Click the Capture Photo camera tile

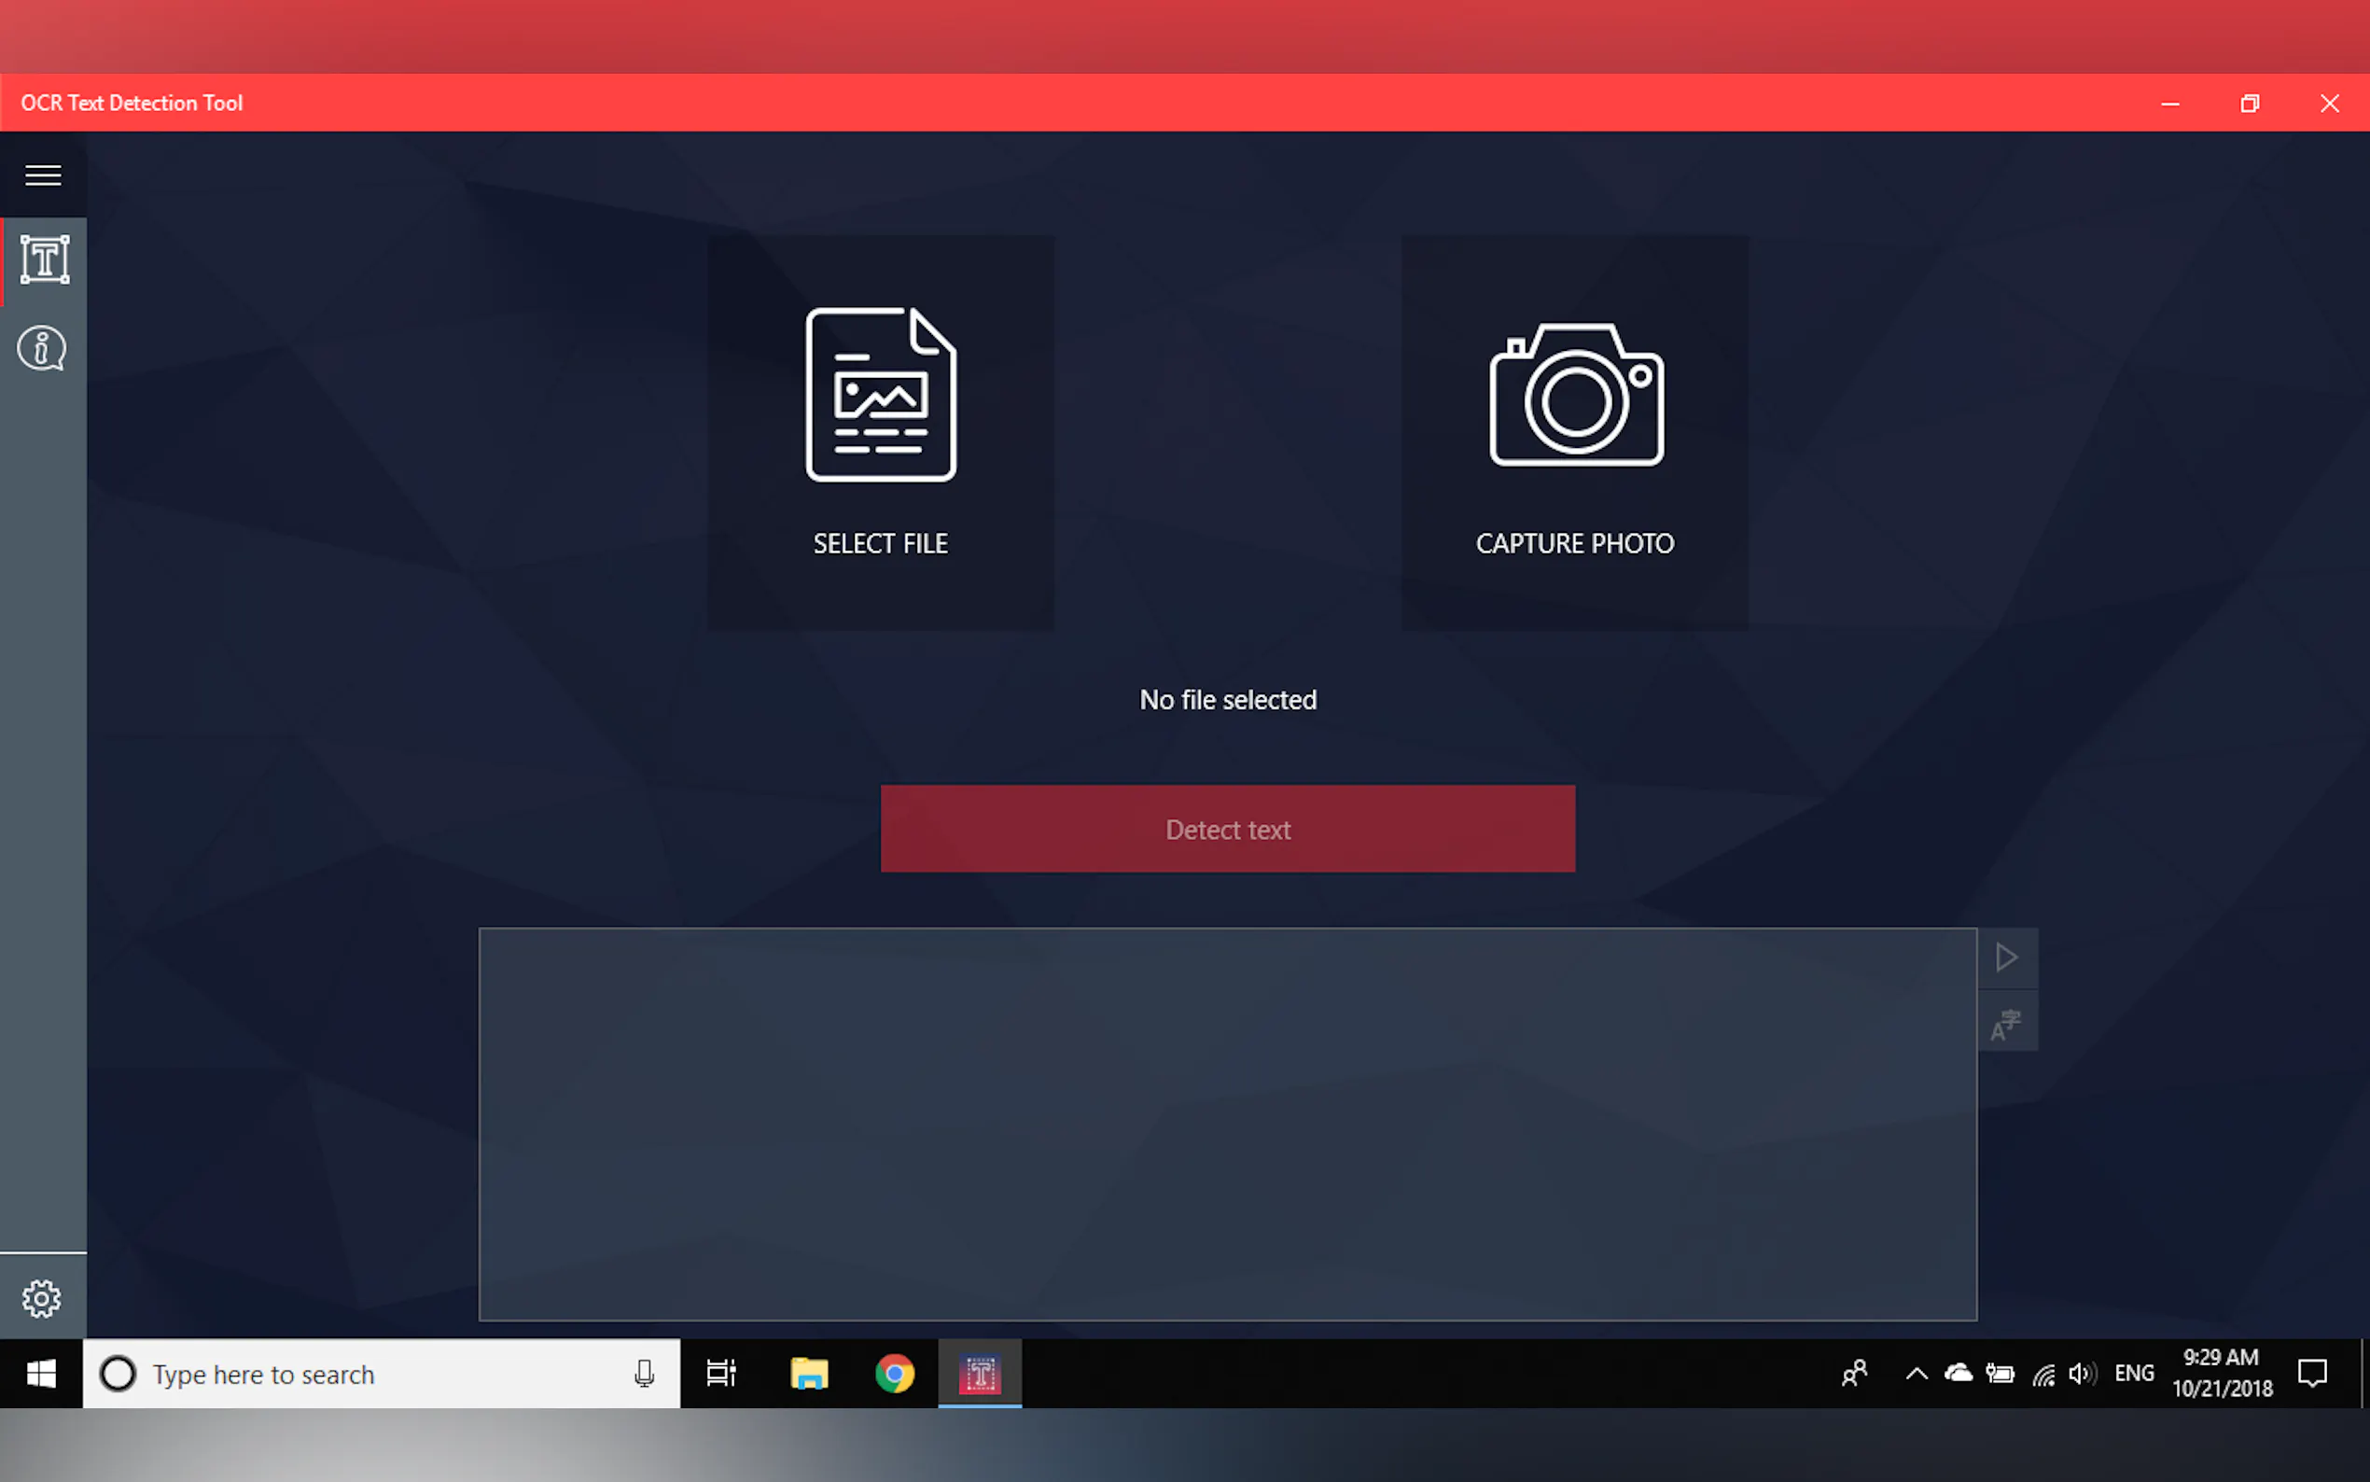click(1574, 432)
